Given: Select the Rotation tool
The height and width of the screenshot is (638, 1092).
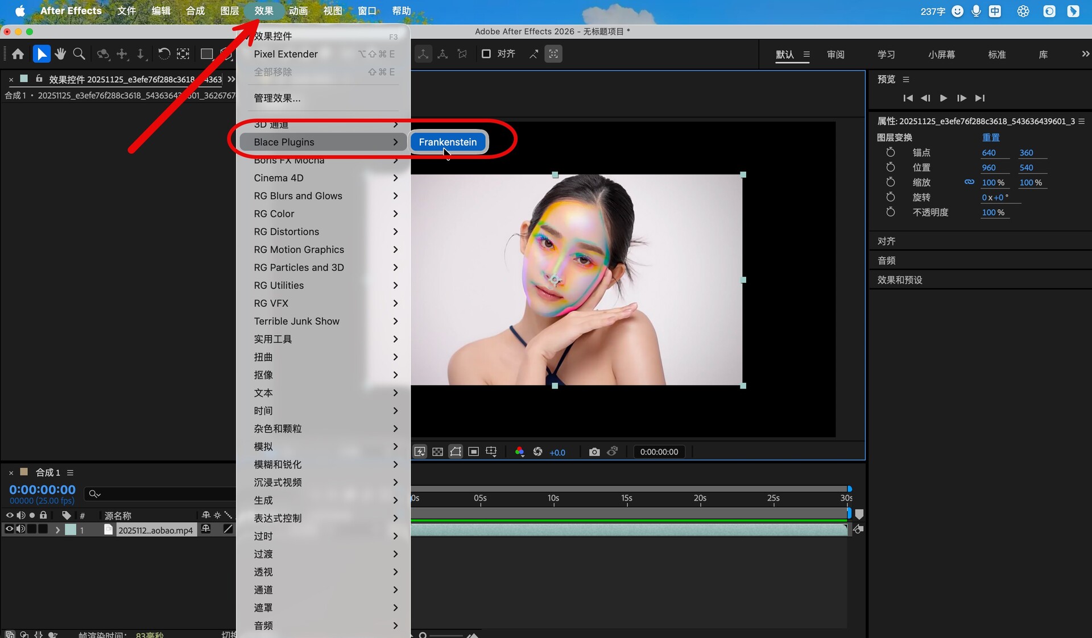Looking at the screenshot, I should pyautogui.click(x=164, y=54).
